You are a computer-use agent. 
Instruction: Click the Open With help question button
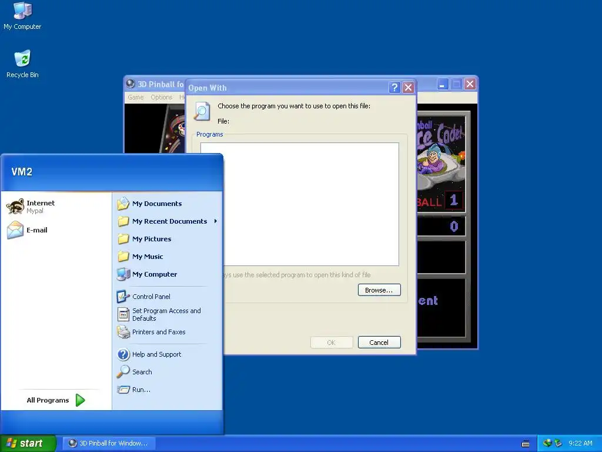pos(394,88)
